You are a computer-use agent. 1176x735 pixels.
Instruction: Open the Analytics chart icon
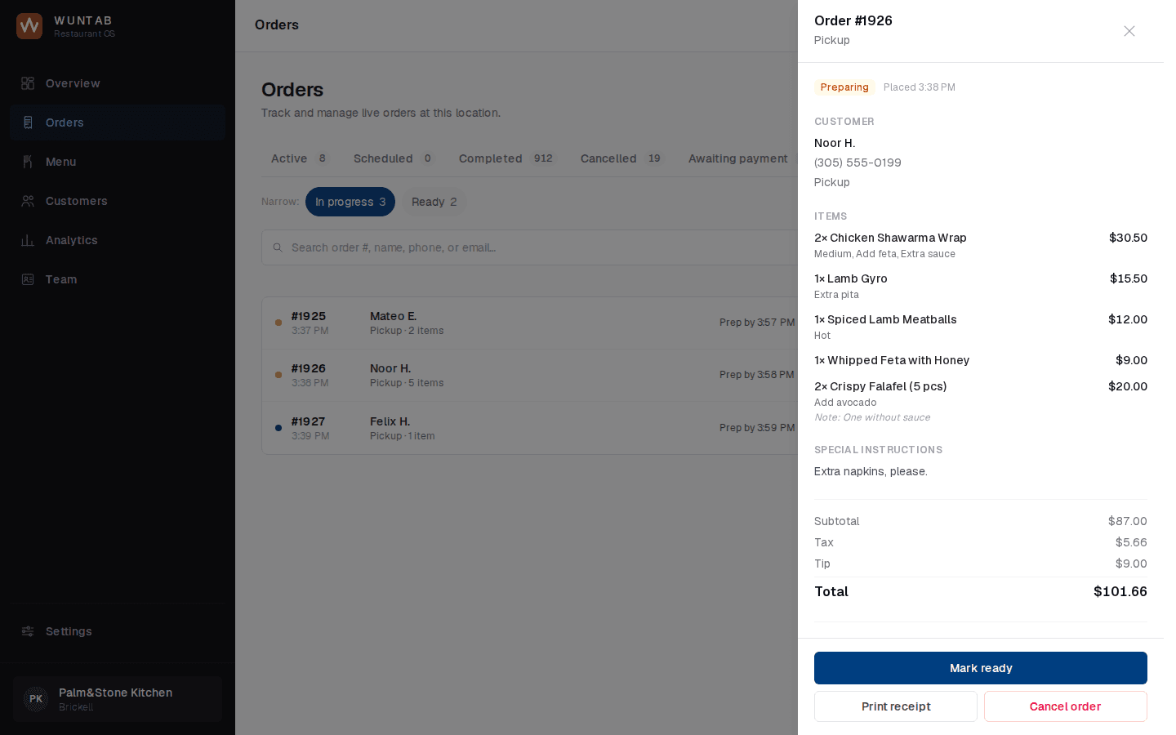click(x=28, y=240)
